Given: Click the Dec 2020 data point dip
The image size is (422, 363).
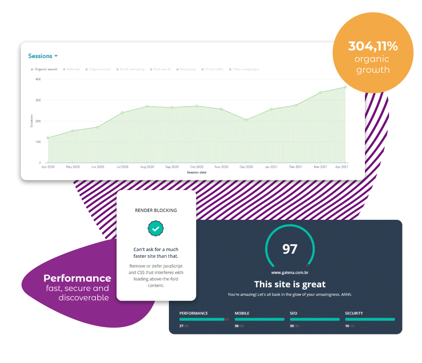Looking at the screenshot, I should pos(246,120).
